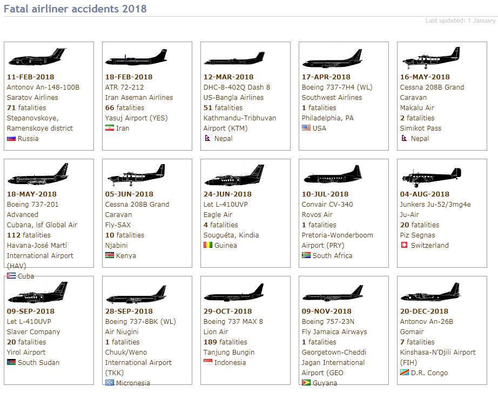Click the Indonesia flag icon

(208, 362)
